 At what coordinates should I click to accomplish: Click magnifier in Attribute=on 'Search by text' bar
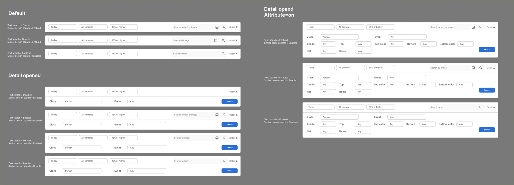coord(481,107)
